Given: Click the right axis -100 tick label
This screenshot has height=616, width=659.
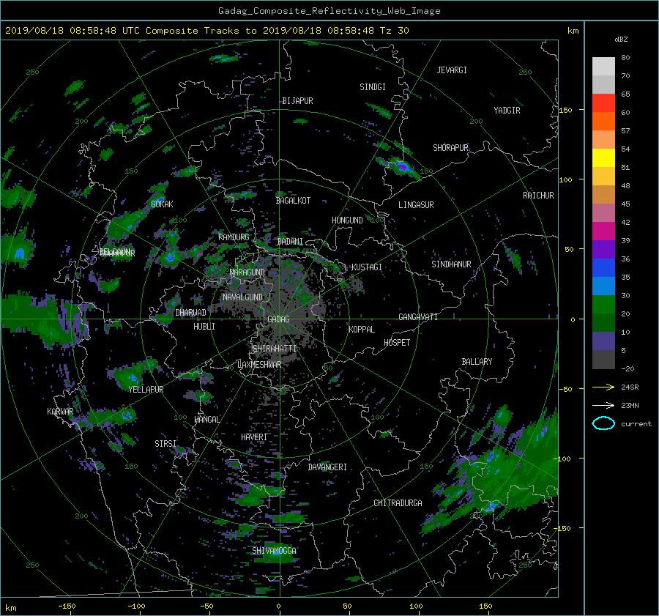Looking at the screenshot, I should 564,459.
